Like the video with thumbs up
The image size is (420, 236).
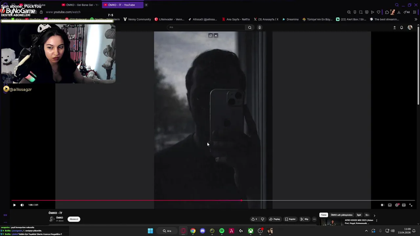(254, 219)
